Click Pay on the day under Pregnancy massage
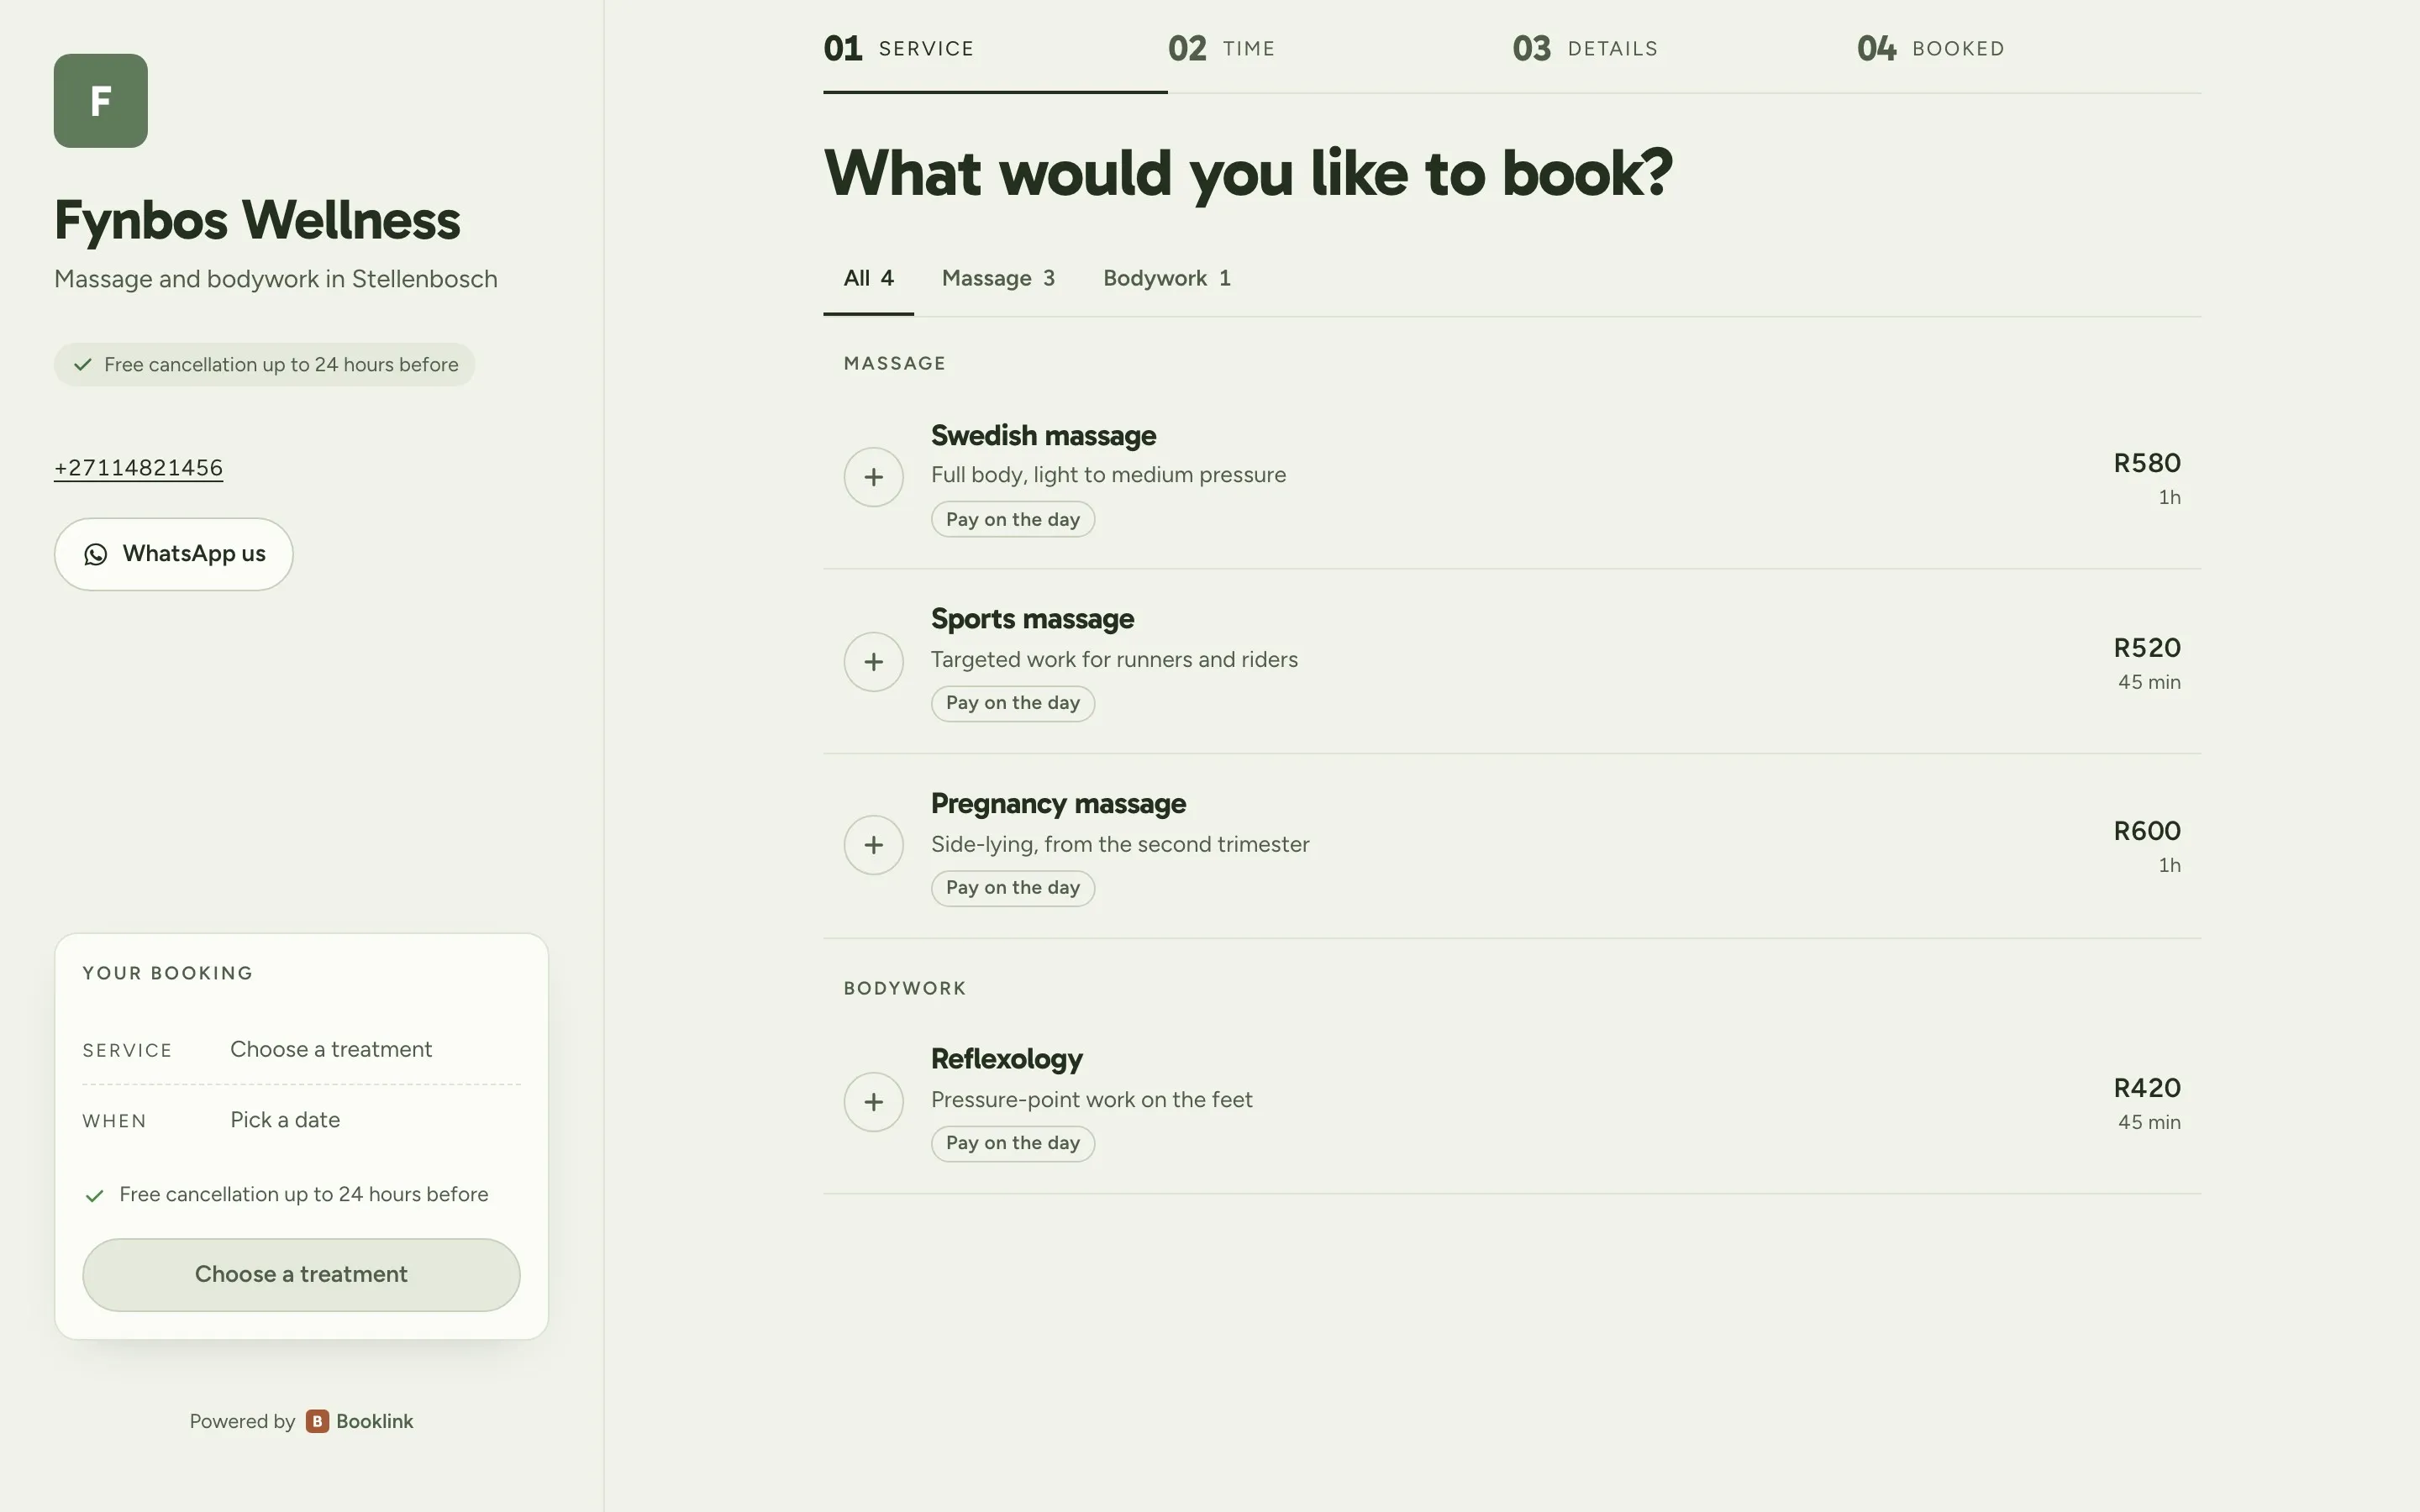2420x1512 pixels. pyautogui.click(x=1013, y=888)
